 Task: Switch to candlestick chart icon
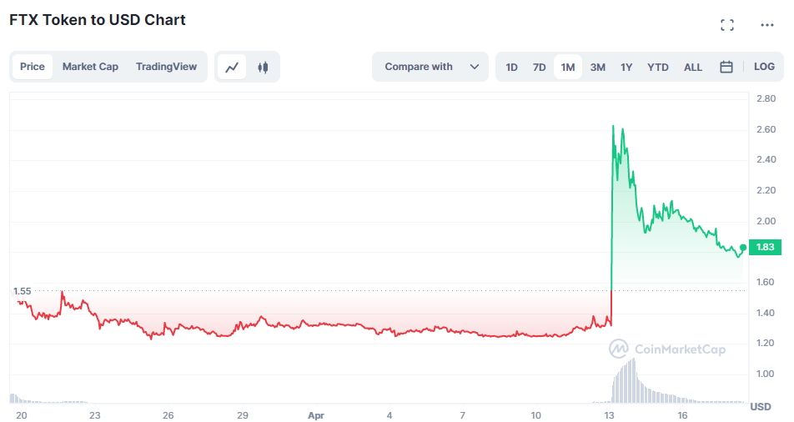[x=263, y=67]
